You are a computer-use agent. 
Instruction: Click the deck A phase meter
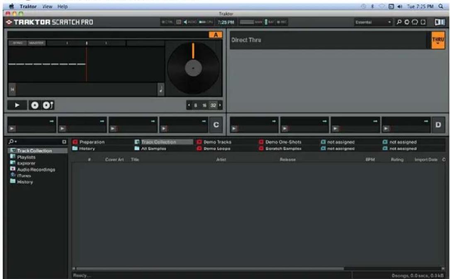coord(86,43)
